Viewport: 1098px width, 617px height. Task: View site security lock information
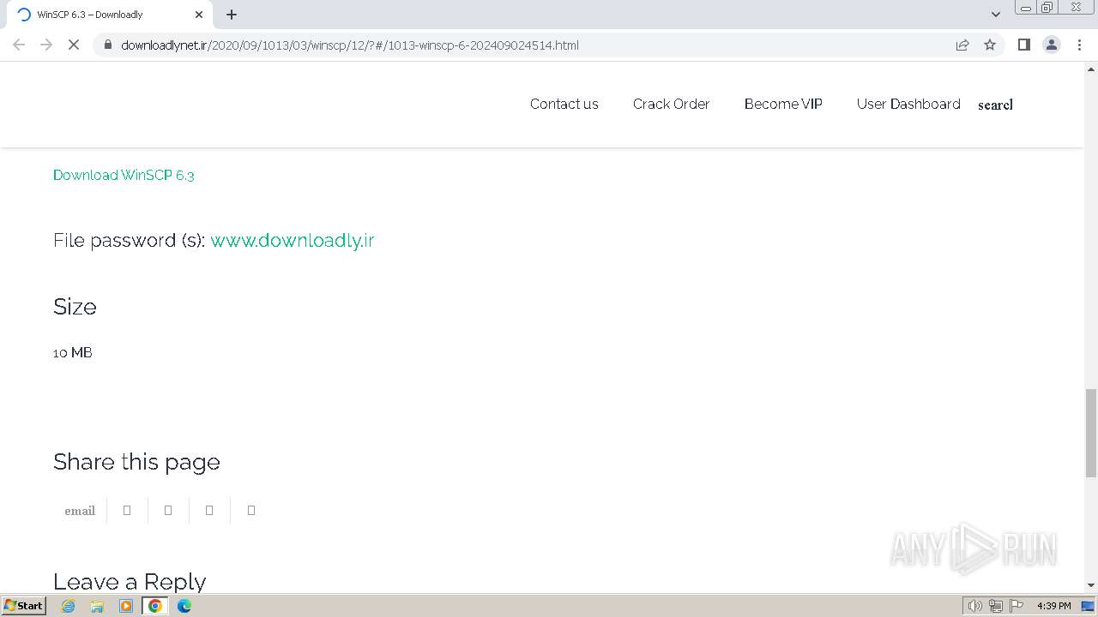[108, 45]
